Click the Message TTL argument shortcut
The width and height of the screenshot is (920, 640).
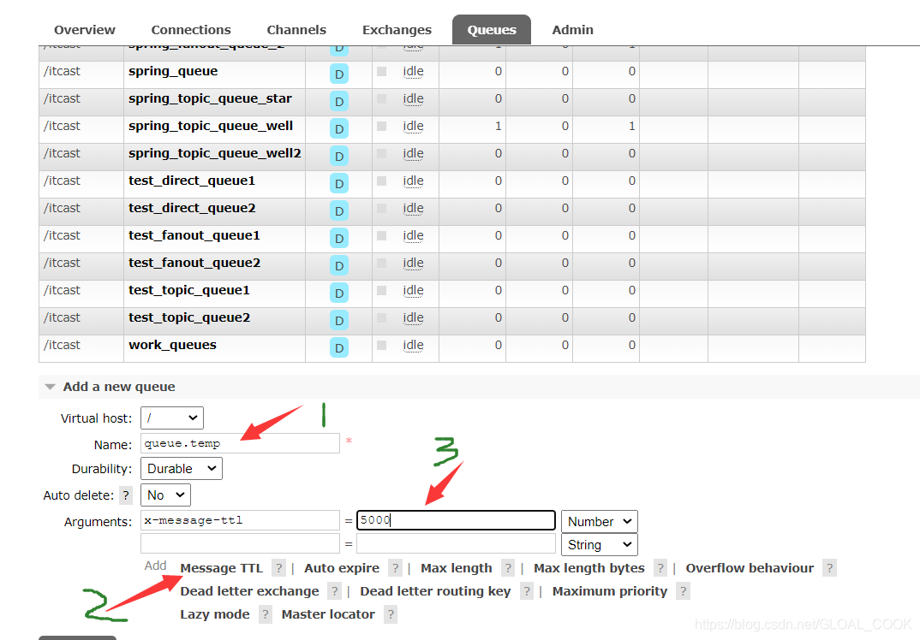pos(221,568)
